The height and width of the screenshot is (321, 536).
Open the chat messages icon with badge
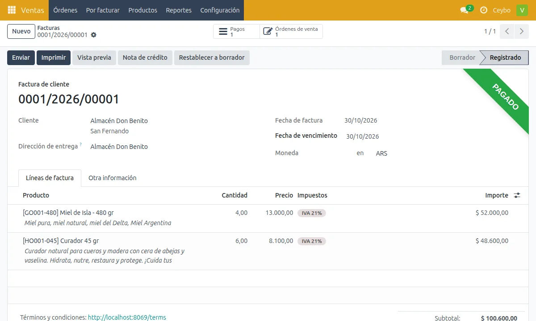tap(466, 10)
